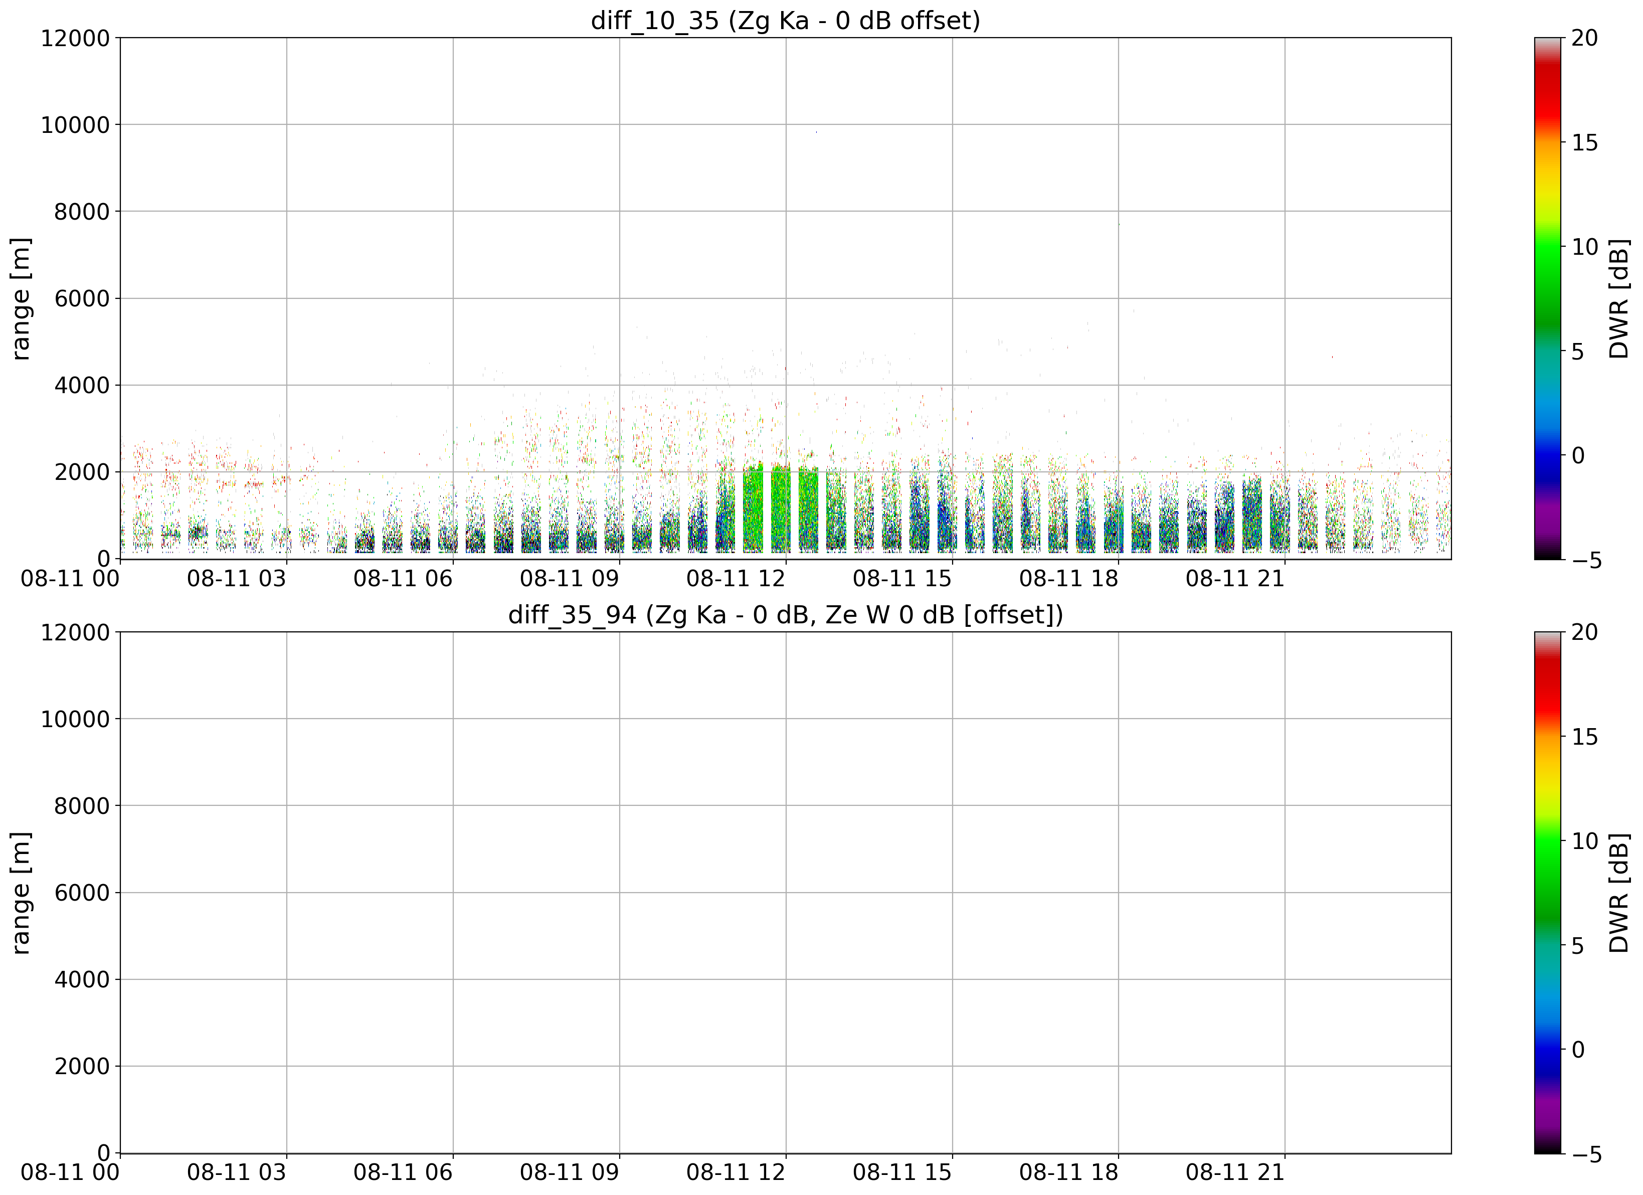This screenshot has width=1643, height=1195.
Task: Click the 4000 range tick on diff_10_35 plot
Action: (82, 386)
